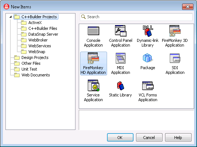Screen dimensions: 197x147
Task: Dismiss dialog with the Cancel button
Action: pyautogui.click(x=149, y=138)
